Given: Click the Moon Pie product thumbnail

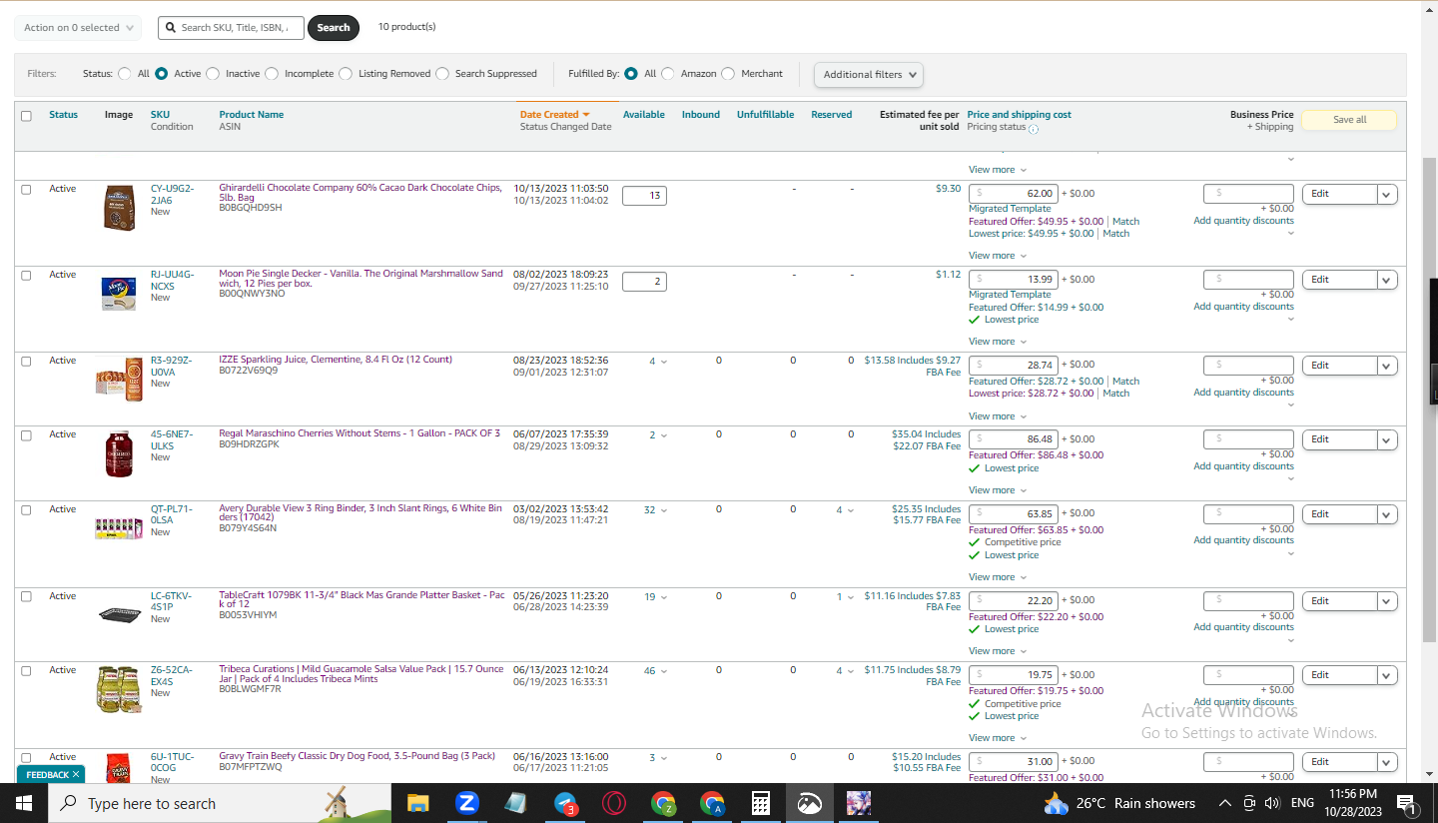Looking at the screenshot, I should (119, 294).
